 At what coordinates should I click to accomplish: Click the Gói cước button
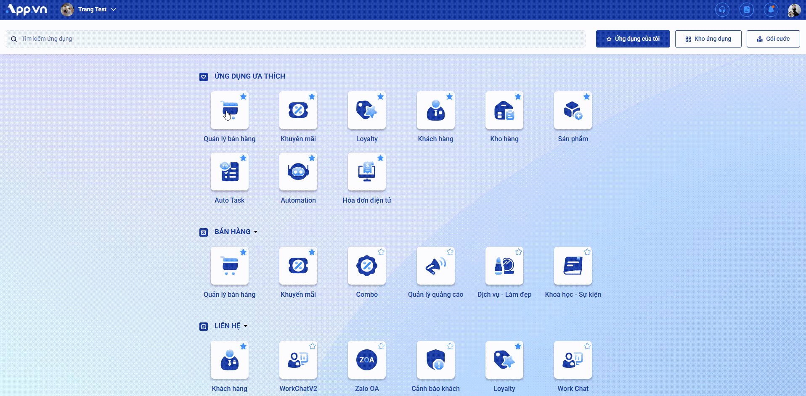click(x=773, y=39)
